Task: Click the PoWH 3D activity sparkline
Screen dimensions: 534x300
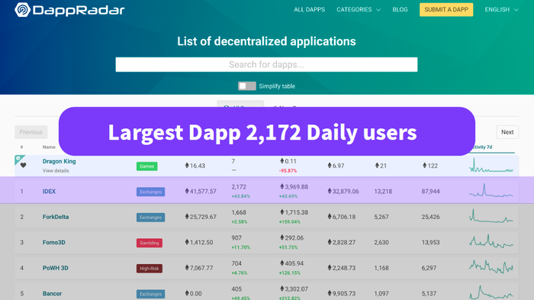Action: click(x=491, y=267)
